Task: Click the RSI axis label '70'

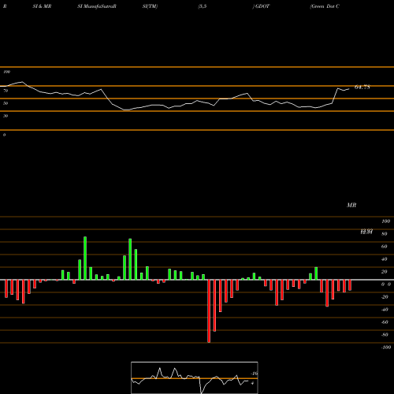Action: click(x=6, y=91)
